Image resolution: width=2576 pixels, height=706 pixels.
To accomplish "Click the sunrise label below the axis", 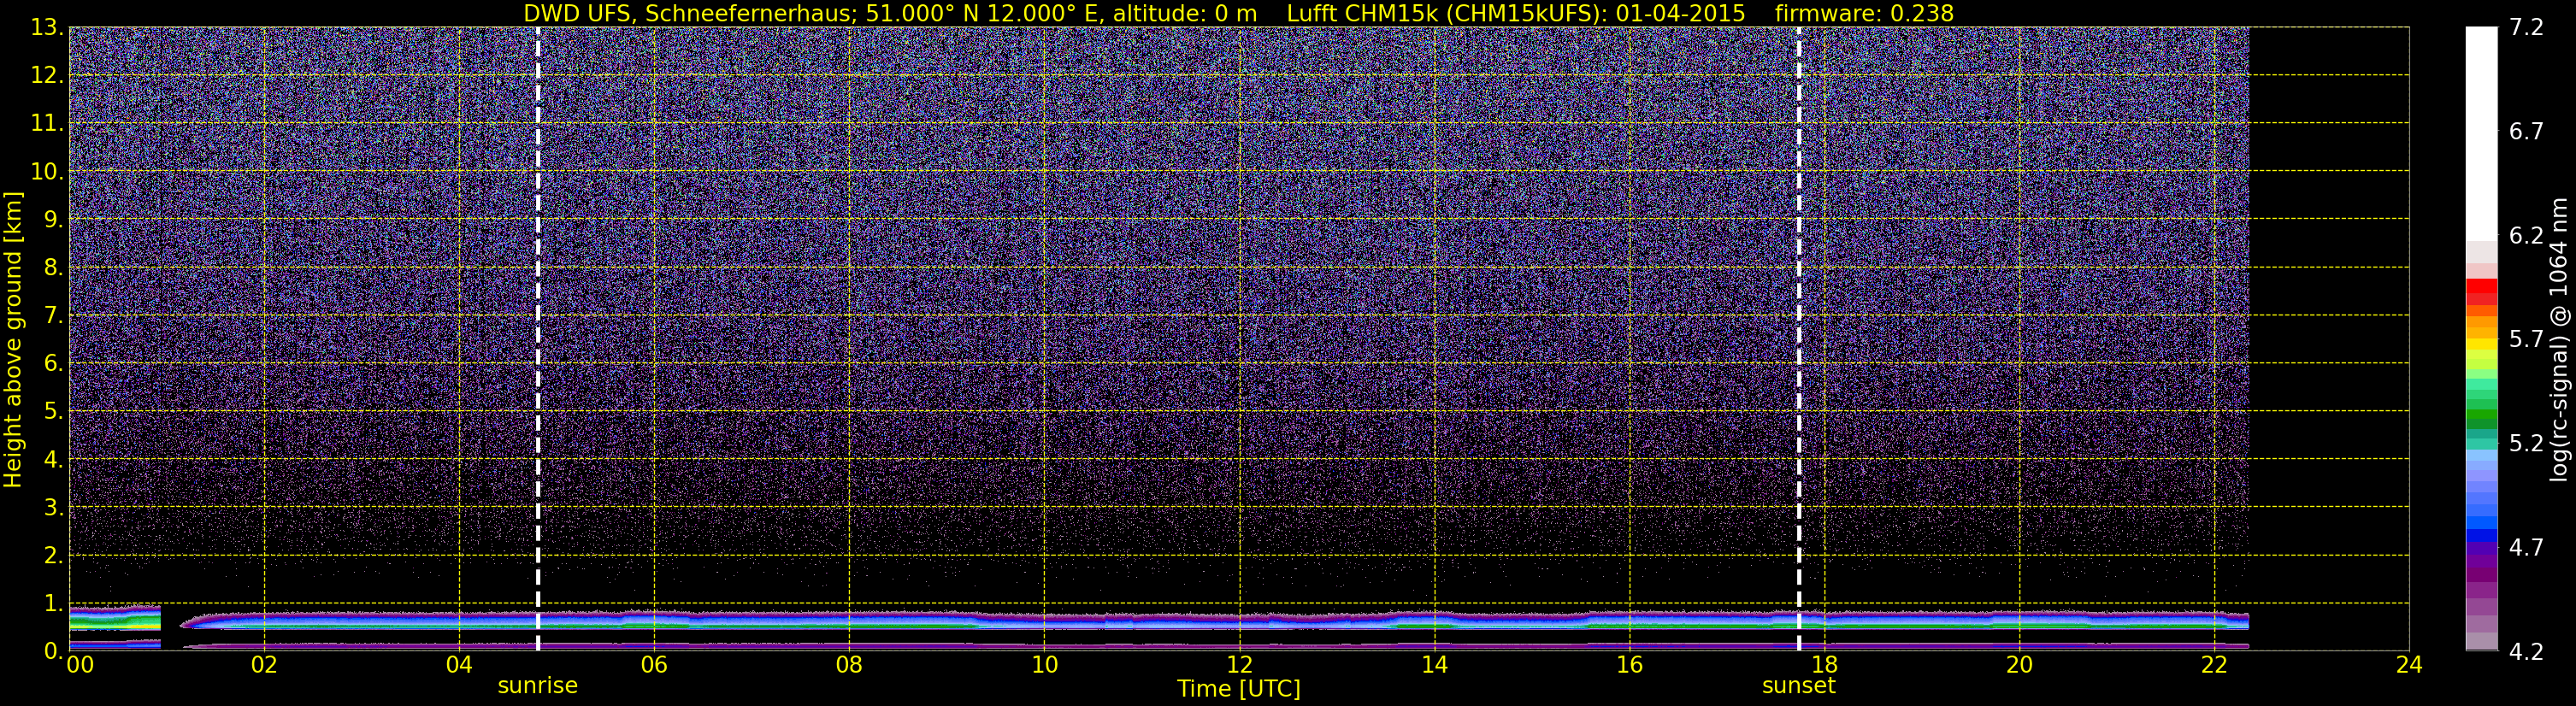I will [537, 686].
